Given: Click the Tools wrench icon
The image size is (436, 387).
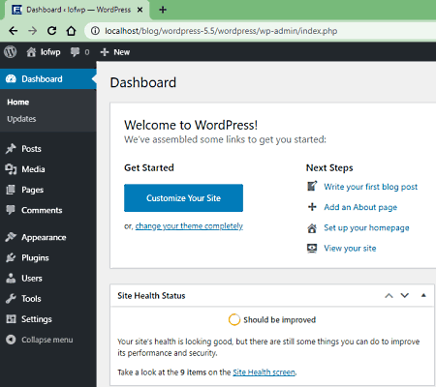Looking at the screenshot, I should coord(11,299).
